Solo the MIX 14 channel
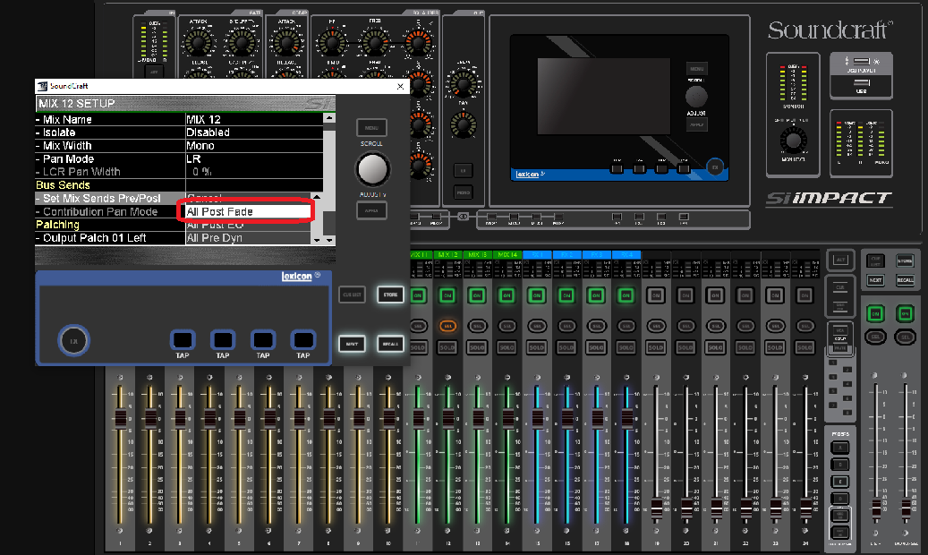The image size is (928, 555). 507,347
